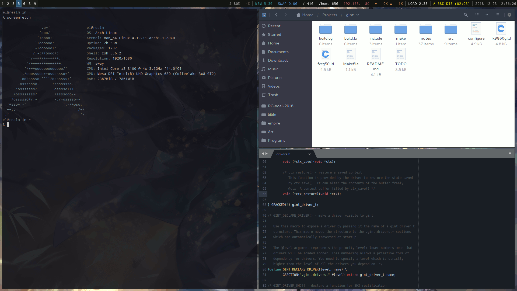Navigate to Projects in path bar
This screenshot has width=517, height=291.
pos(330,15)
